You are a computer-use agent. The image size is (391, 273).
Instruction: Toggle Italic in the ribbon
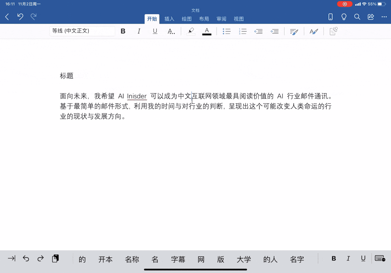139,31
